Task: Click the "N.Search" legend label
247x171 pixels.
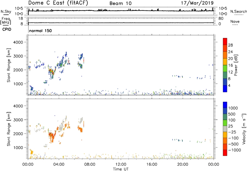Action: tap(238, 11)
